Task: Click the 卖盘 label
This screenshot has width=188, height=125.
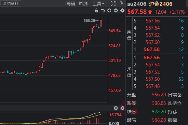Action: click(x=129, y=35)
